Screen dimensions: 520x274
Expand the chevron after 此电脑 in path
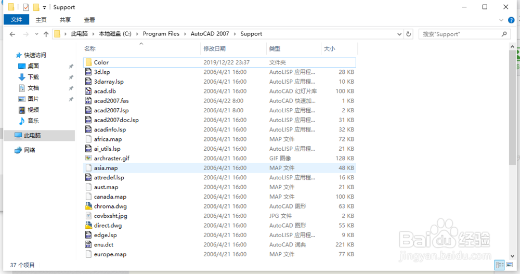(93, 34)
